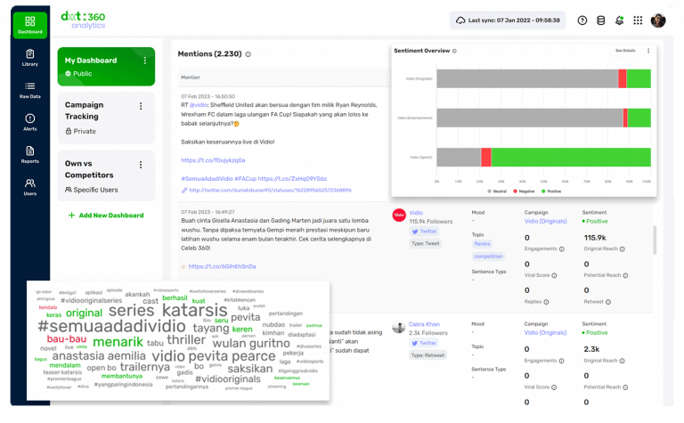Open the Reports sidebar section
The height and width of the screenshot is (423, 684).
29,155
